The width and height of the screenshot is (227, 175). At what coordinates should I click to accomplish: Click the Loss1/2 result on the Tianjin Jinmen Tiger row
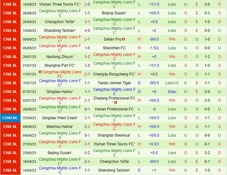[x=172, y=83]
